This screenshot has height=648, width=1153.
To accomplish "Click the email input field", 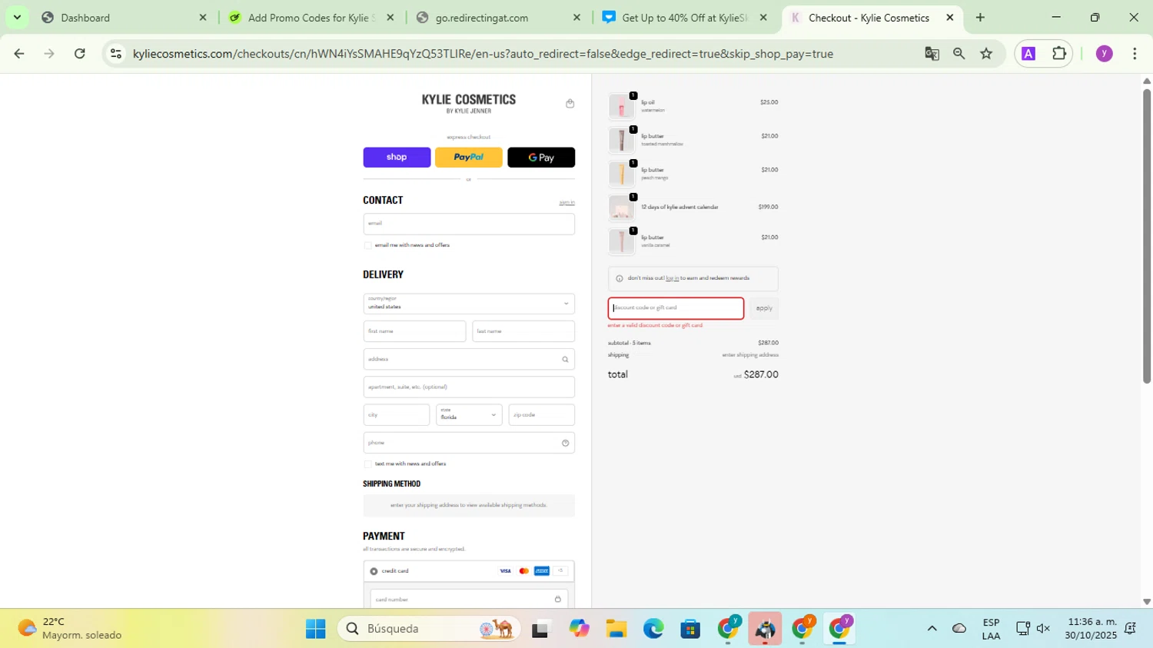I will 469,224.
